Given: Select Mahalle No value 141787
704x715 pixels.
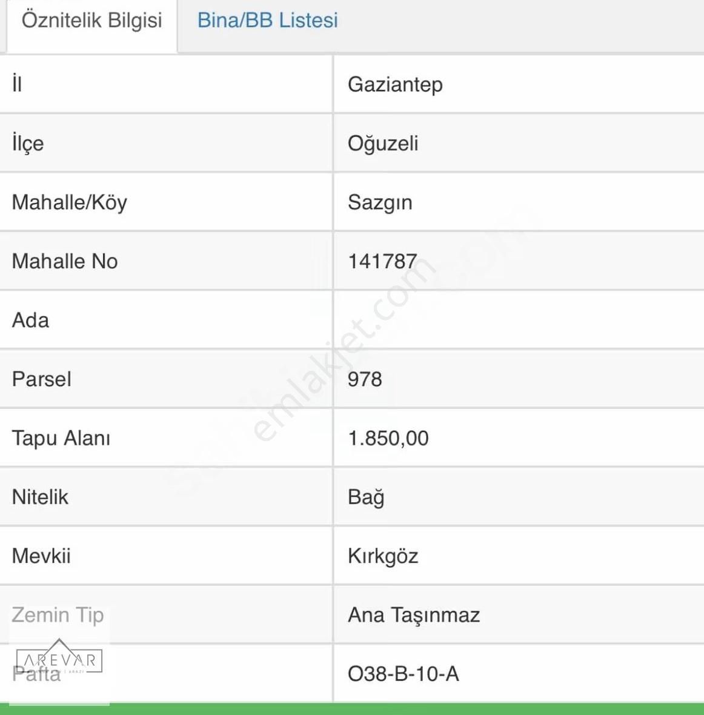Looking at the screenshot, I should pyautogui.click(x=382, y=261).
